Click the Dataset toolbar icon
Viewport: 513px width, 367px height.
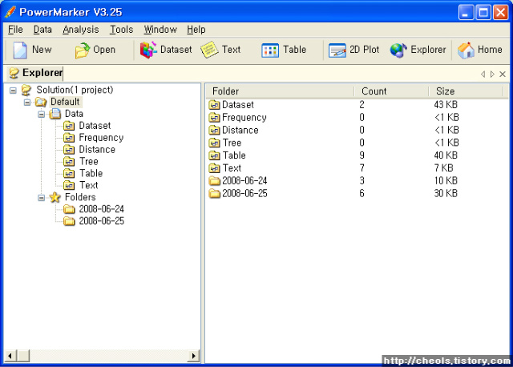tap(148, 50)
